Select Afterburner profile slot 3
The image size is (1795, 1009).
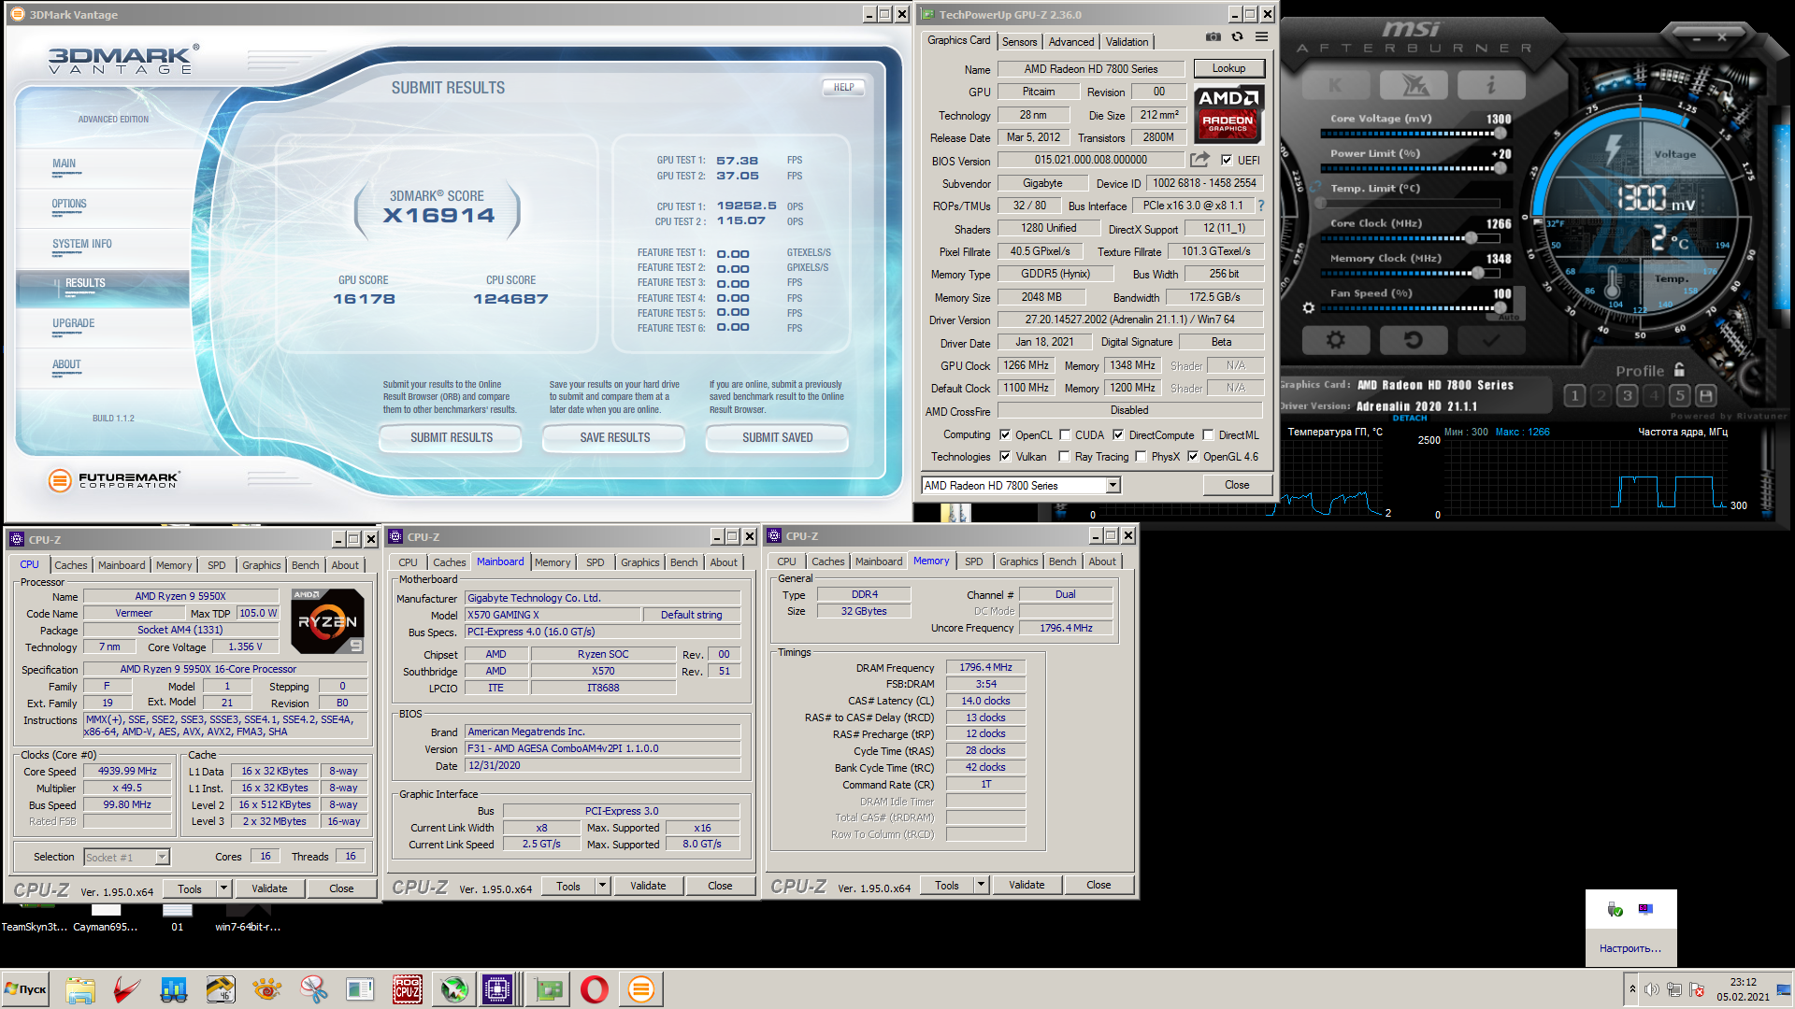pos(1628,396)
